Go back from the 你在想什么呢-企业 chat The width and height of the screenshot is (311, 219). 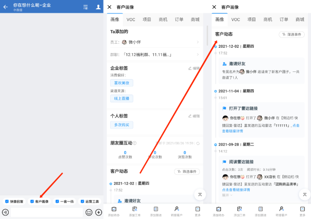[x=6, y=7]
